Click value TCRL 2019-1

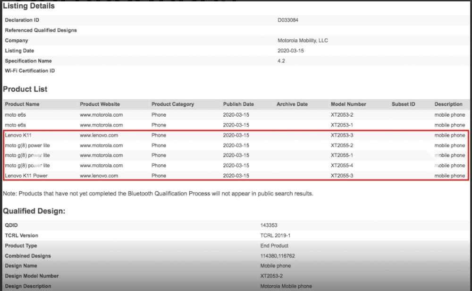(x=276, y=236)
